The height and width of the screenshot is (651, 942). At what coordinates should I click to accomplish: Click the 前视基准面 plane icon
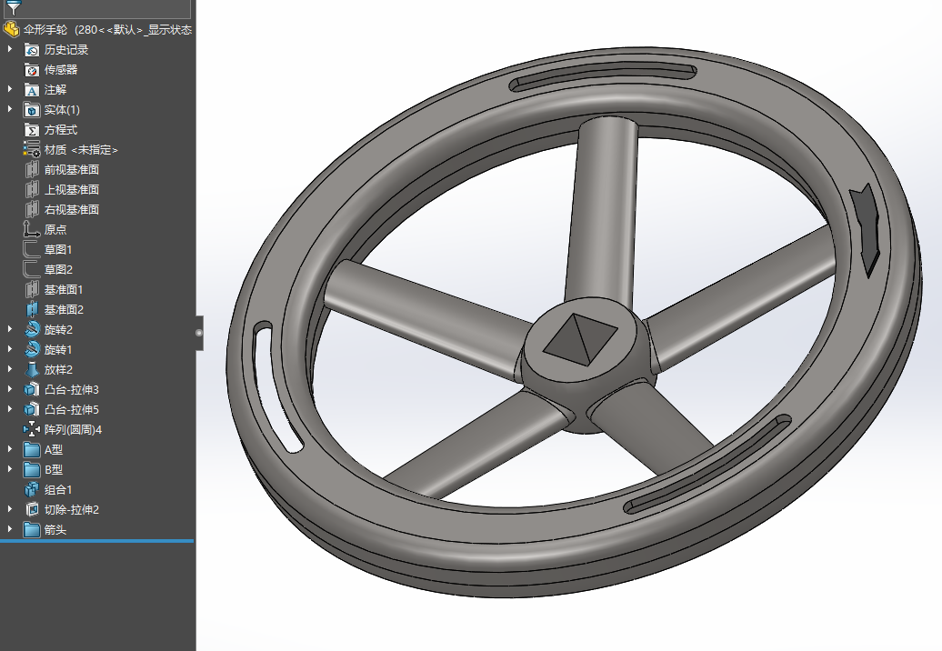point(31,169)
